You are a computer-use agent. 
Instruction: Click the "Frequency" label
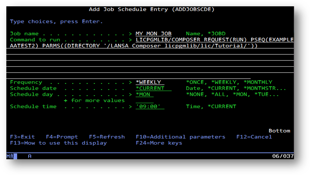pyautogui.click(x=26, y=82)
